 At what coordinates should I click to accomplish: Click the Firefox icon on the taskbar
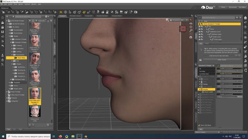click(x=60, y=136)
